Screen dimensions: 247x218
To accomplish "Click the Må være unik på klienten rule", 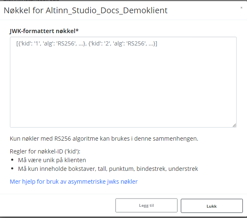I will tap(52, 160).
